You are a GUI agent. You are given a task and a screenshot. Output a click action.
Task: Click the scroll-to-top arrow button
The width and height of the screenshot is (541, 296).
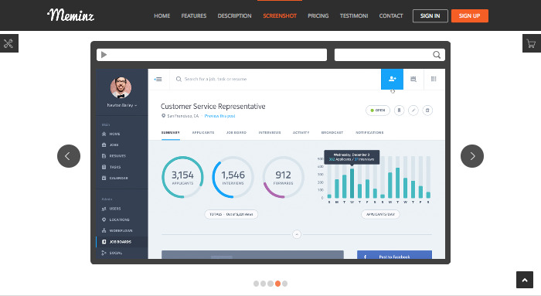click(525, 280)
